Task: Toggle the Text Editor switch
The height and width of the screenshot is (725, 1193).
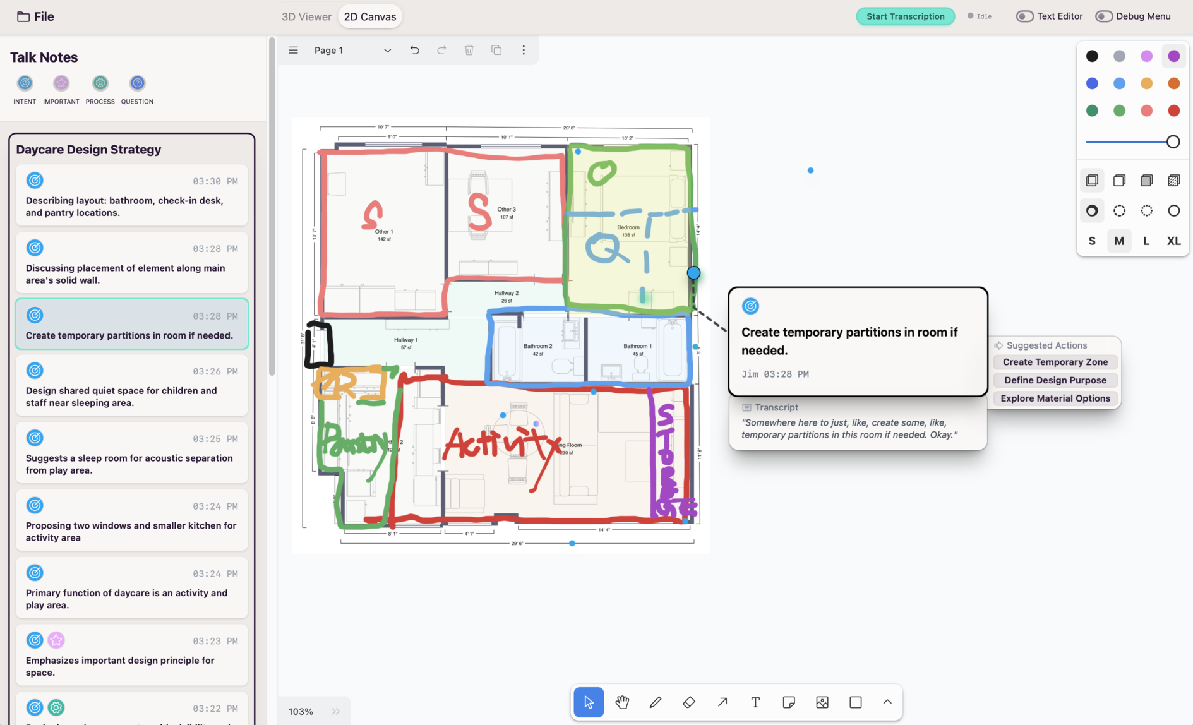Action: pyautogui.click(x=1024, y=16)
